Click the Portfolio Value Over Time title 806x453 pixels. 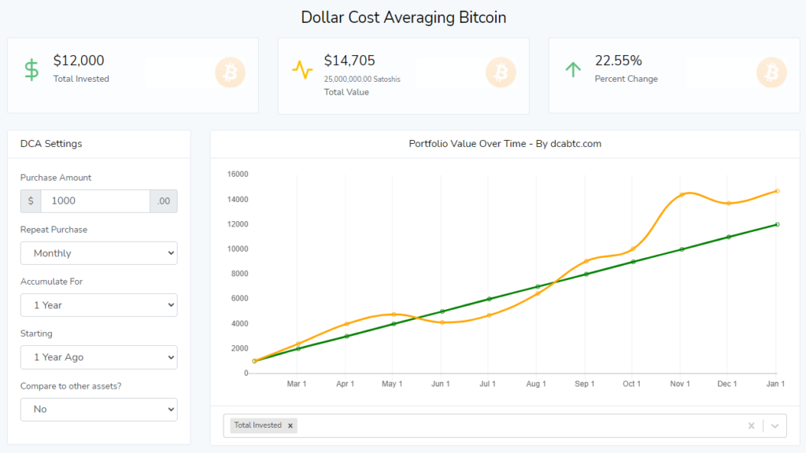pyautogui.click(x=505, y=144)
